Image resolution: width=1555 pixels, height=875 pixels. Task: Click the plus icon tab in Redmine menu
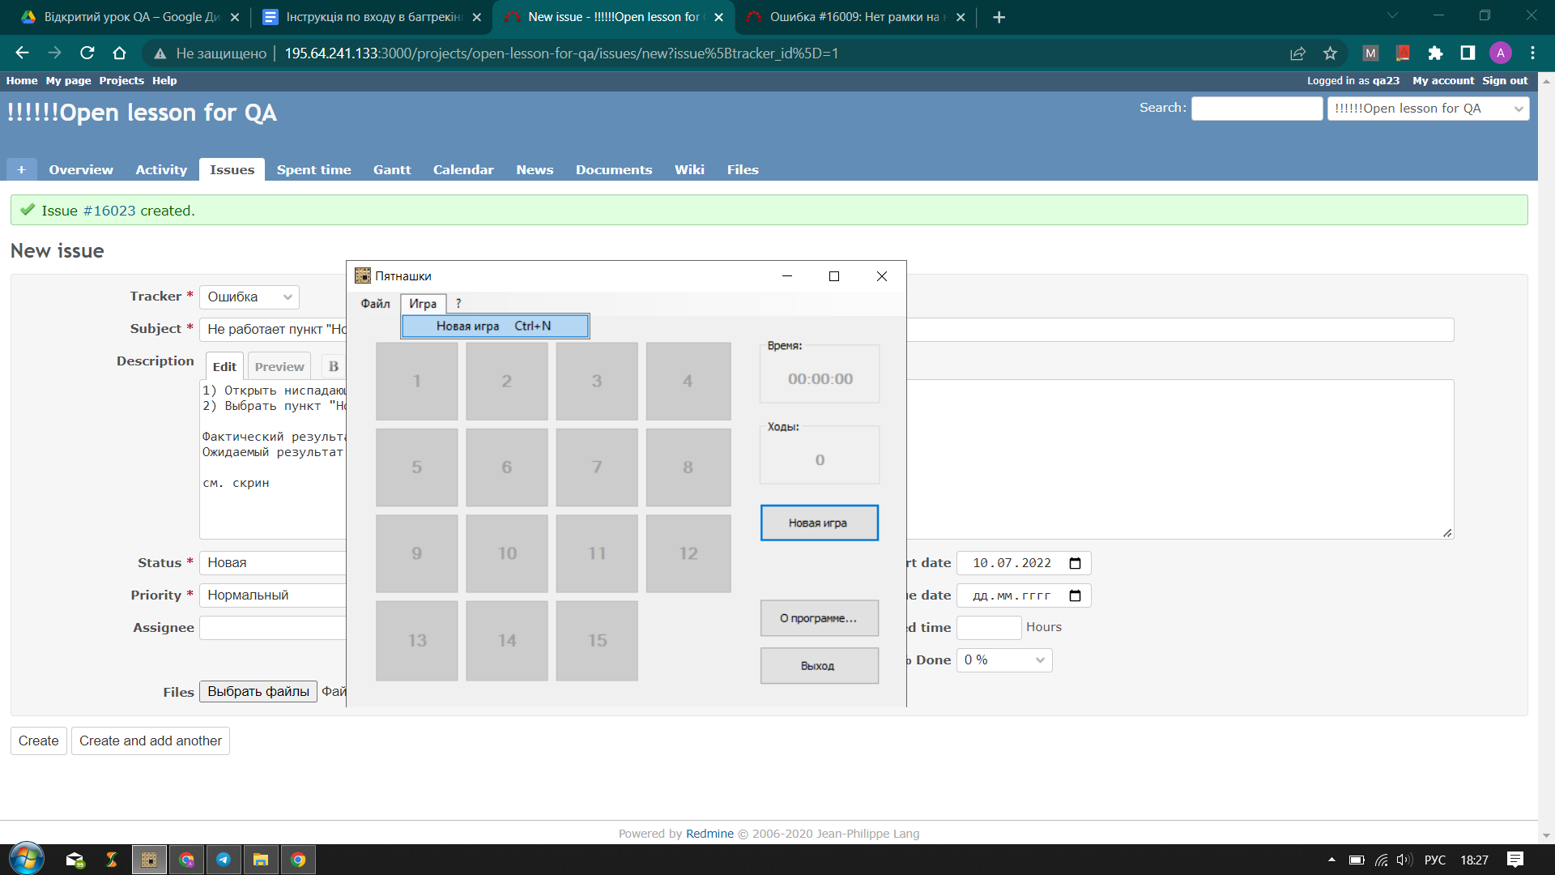[21, 169]
